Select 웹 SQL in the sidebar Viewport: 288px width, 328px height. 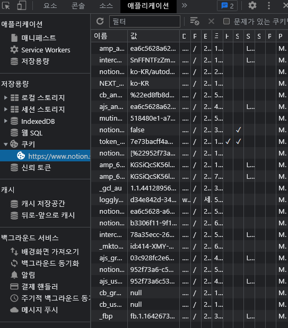click(32, 133)
